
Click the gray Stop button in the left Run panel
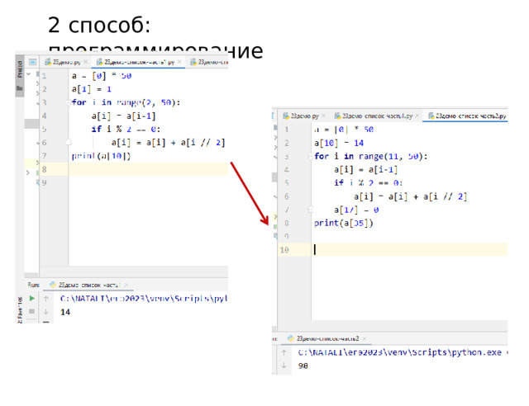[x=31, y=311]
